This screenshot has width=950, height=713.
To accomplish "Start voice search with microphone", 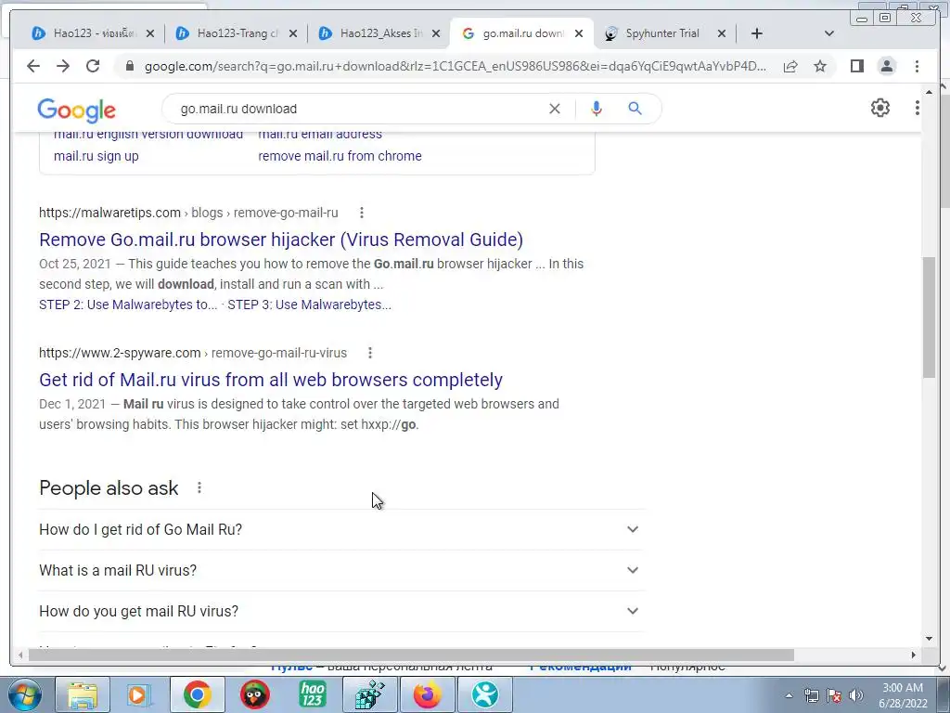I will click(597, 109).
